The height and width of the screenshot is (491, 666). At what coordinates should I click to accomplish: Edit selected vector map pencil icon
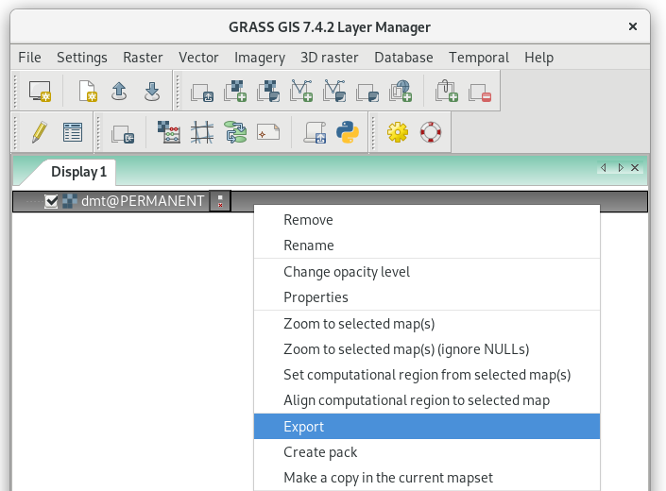click(x=40, y=132)
